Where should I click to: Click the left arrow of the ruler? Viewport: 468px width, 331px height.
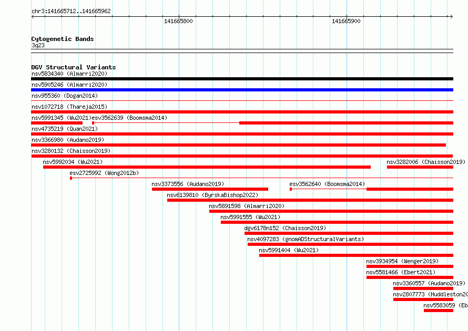(33, 17)
